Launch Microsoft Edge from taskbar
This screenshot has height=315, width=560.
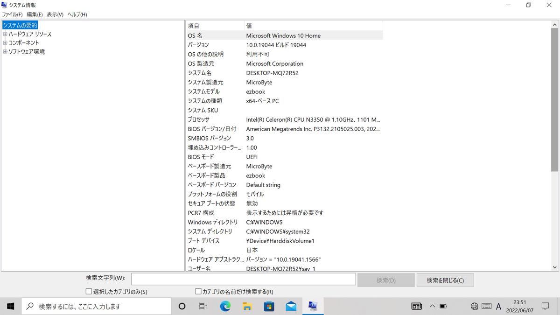(225, 306)
